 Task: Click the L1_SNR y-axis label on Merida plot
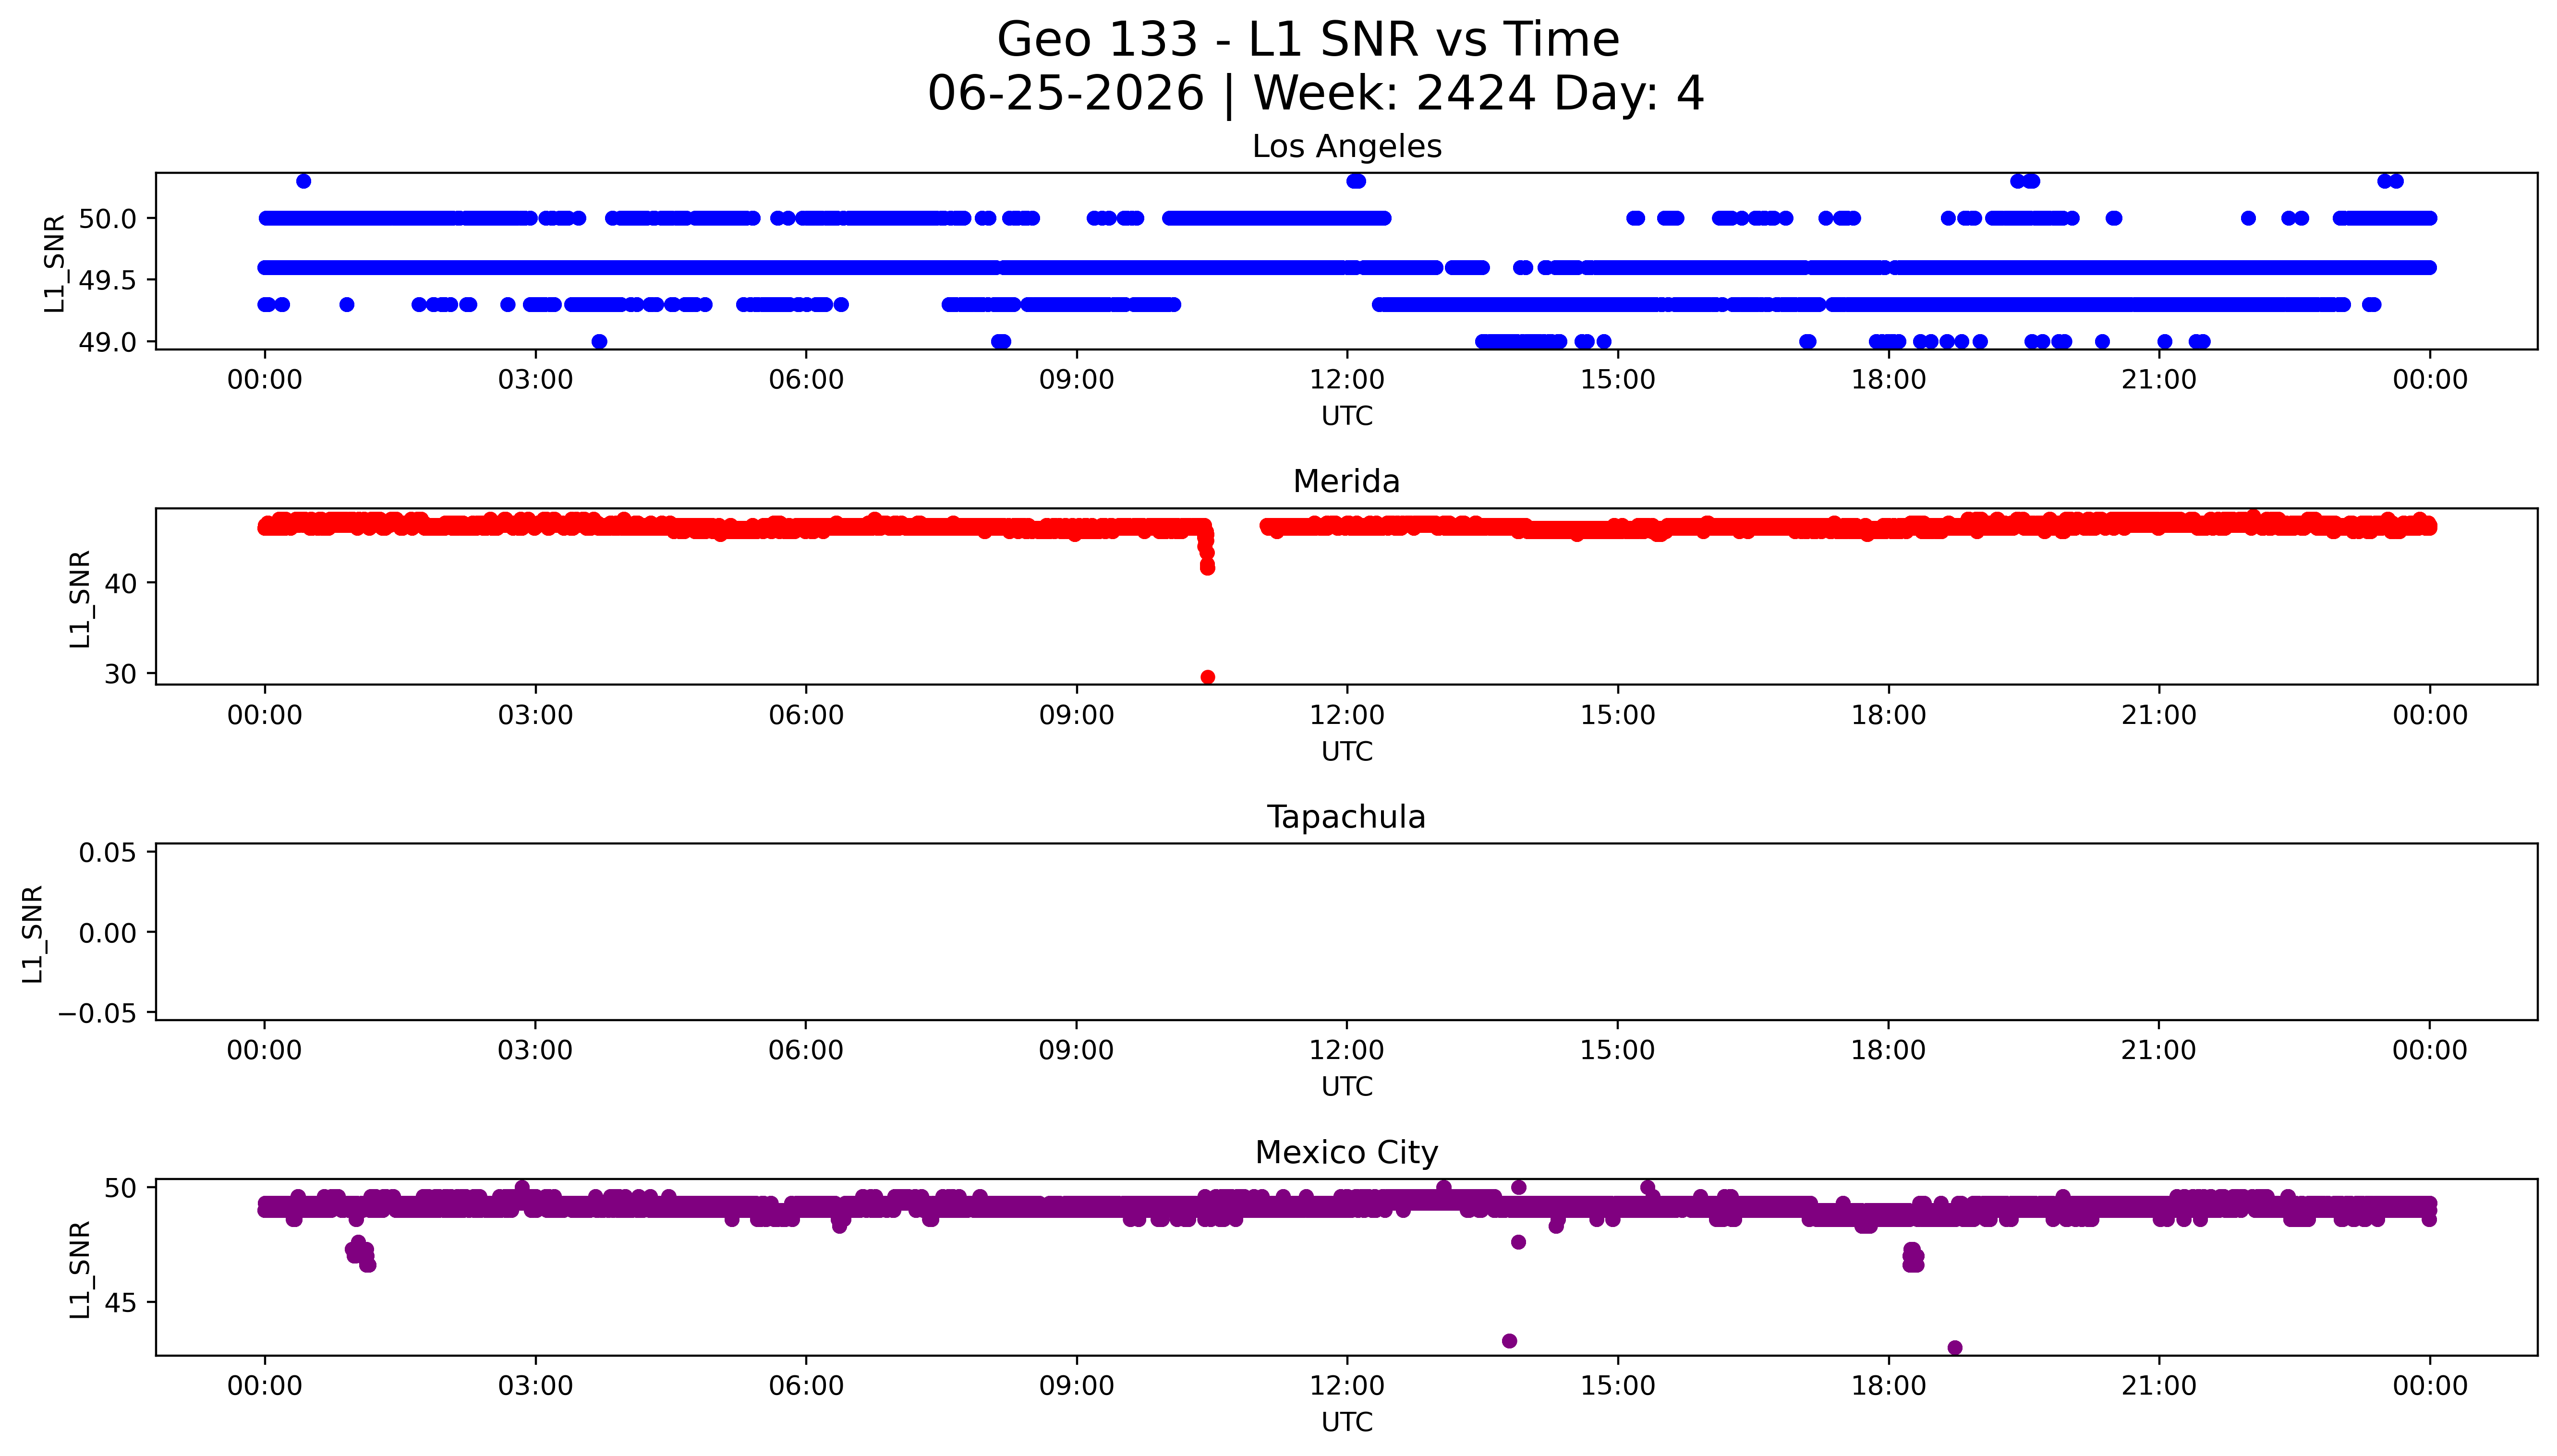[80, 598]
